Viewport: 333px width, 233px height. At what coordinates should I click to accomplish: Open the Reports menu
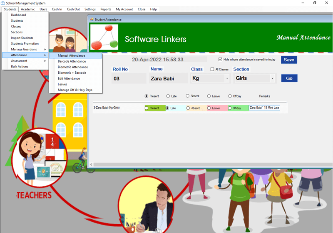[x=106, y=9]
